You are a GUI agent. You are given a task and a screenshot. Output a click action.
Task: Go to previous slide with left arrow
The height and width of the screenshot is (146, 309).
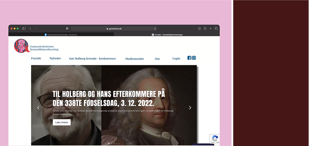38,108
